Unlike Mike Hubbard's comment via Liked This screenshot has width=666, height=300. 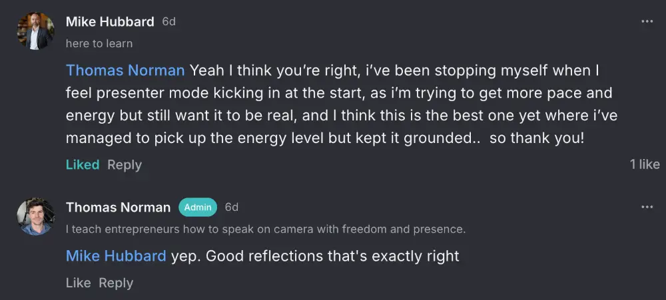click(x=83, y=164)
